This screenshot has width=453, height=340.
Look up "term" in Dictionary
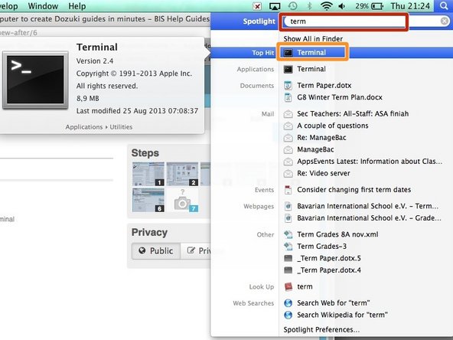(x=298, y=286)
